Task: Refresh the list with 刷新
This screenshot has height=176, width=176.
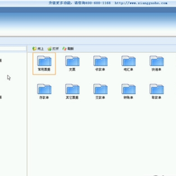Action: (68, 48)
